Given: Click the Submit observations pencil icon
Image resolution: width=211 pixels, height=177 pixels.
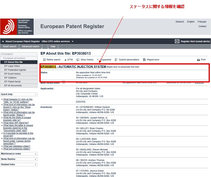Looking at the screenshot, I should pos(116,60).
